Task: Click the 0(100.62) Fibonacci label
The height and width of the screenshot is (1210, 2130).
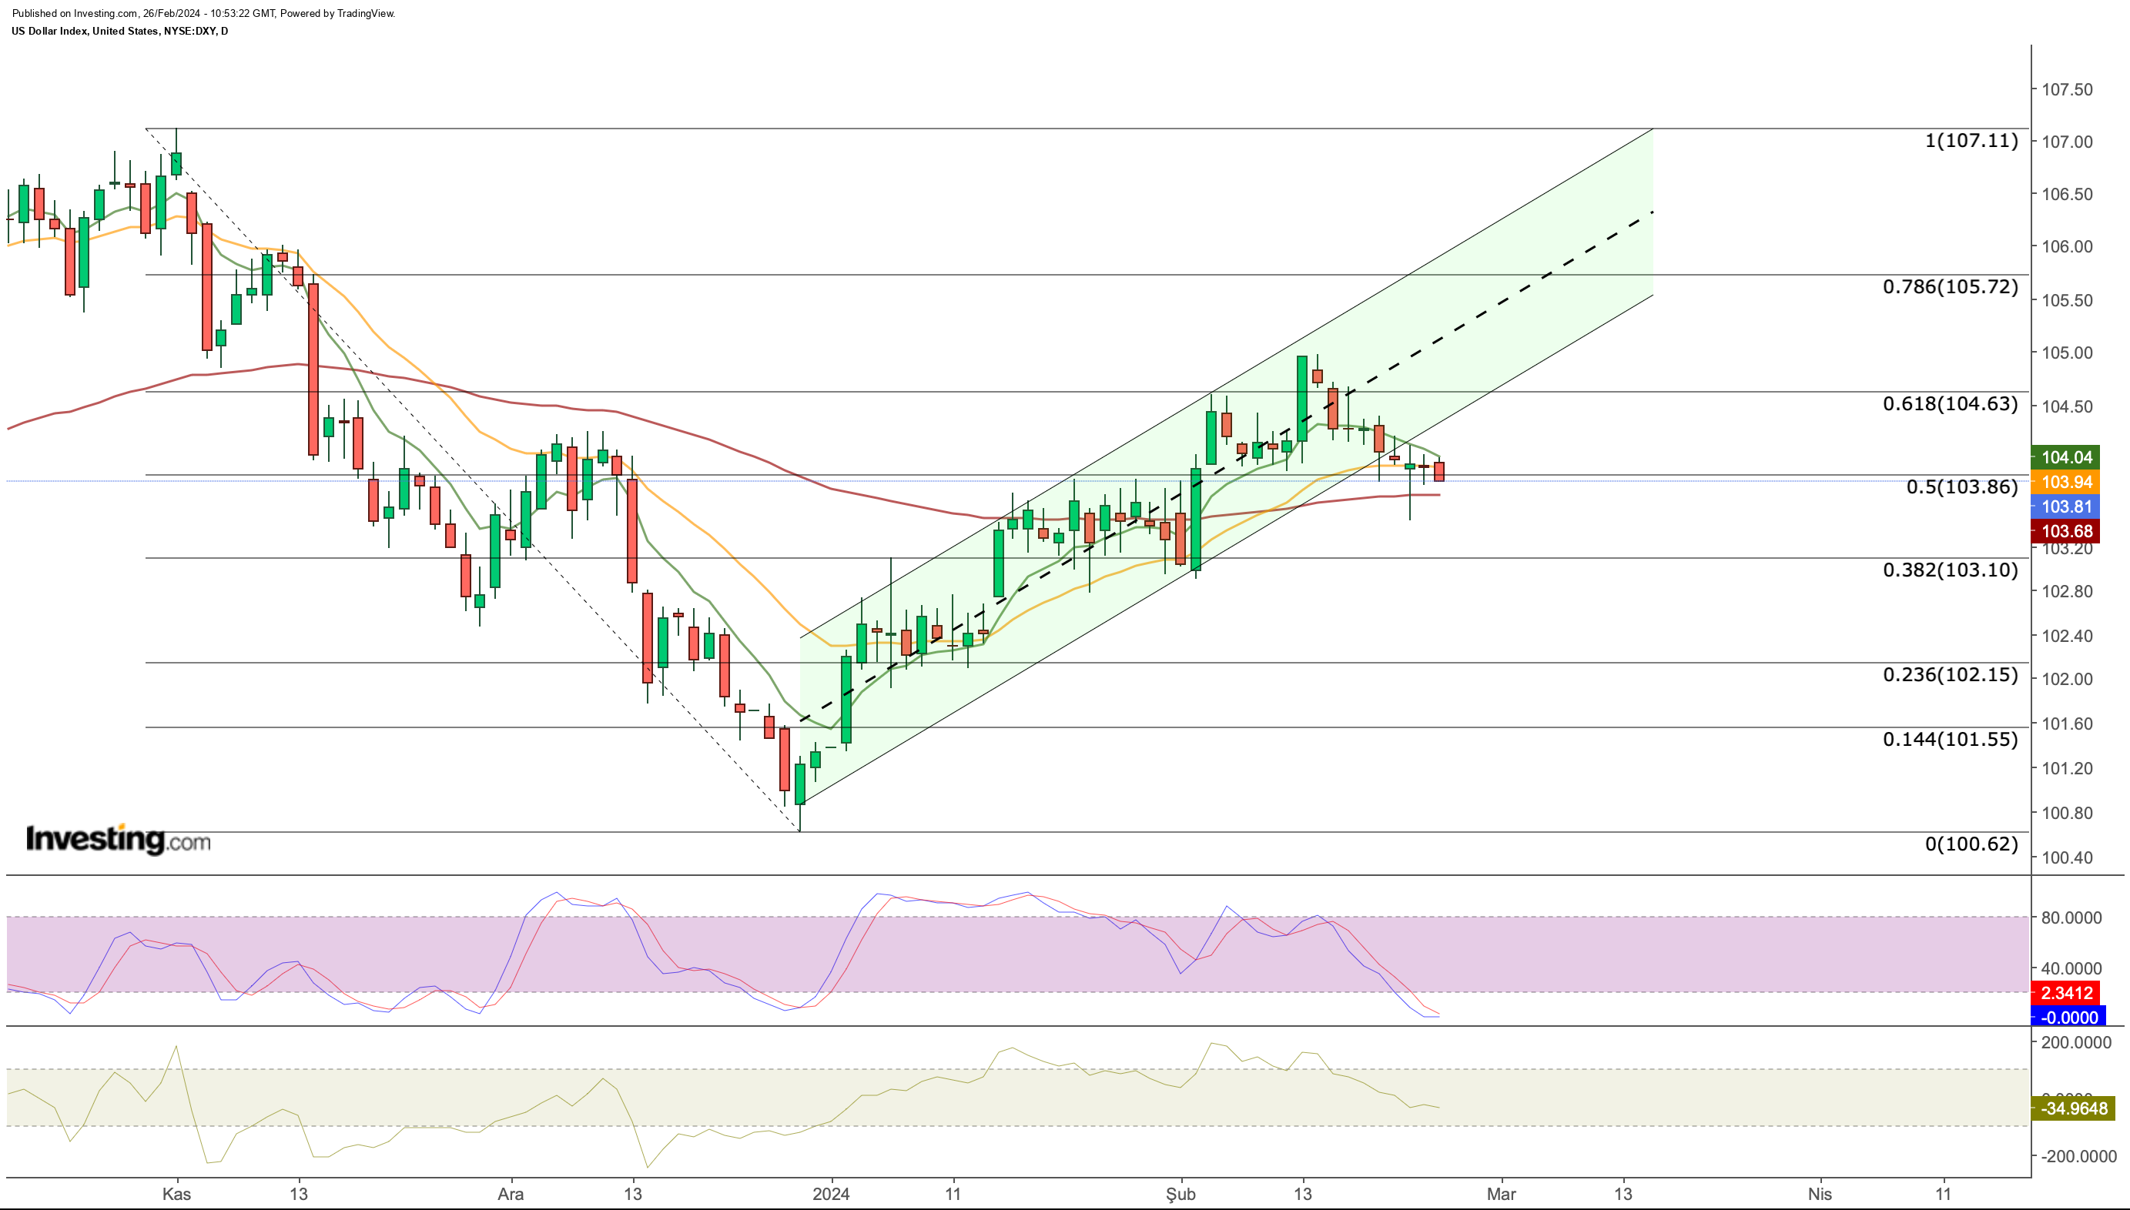Action: click(x=1971, y=844)
